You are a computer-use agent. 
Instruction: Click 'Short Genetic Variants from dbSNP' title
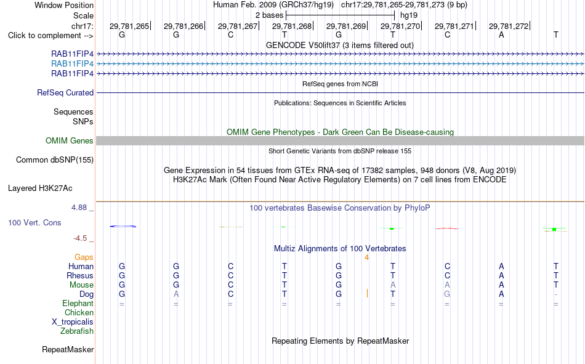click(x=340, y=151)
